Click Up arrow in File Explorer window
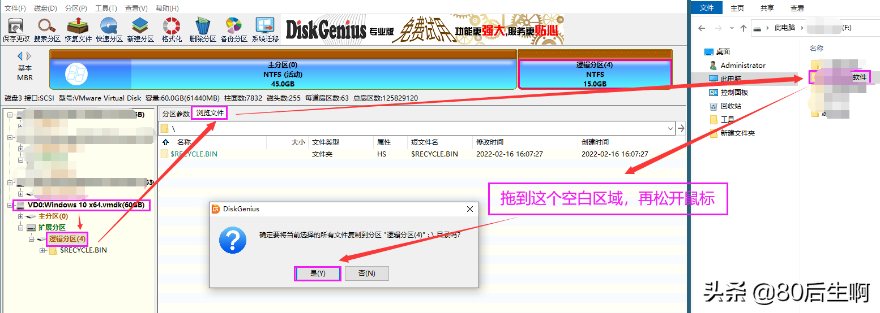This screenshot has height=313, width=880. (743, 27)
